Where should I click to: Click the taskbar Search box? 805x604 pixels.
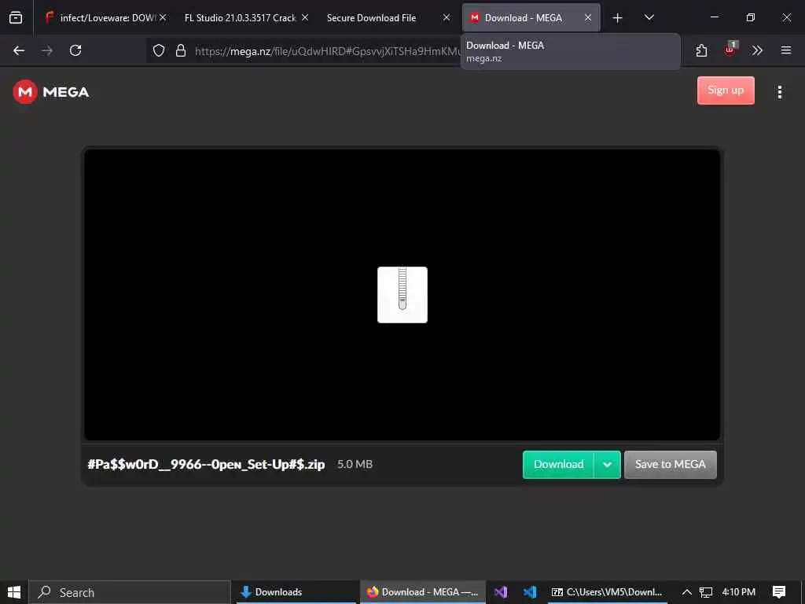130,592
